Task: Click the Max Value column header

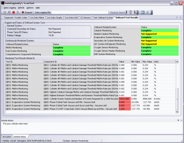Action: 148,62
